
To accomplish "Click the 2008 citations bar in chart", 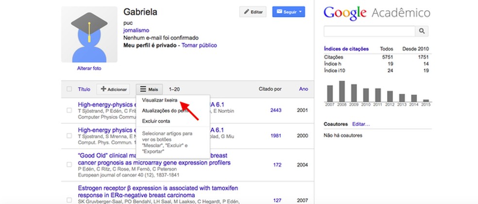I will (x=342, y=91).
